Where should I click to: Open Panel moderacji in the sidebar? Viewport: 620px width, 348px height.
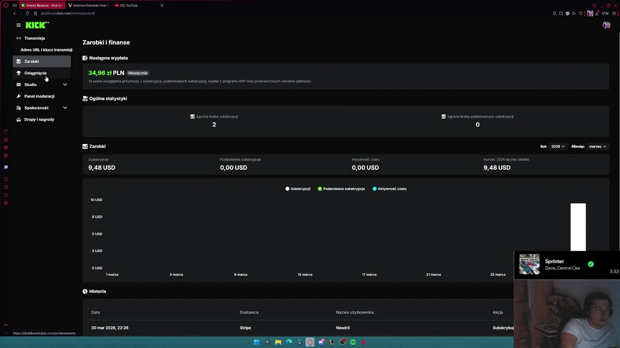(42, 96)
